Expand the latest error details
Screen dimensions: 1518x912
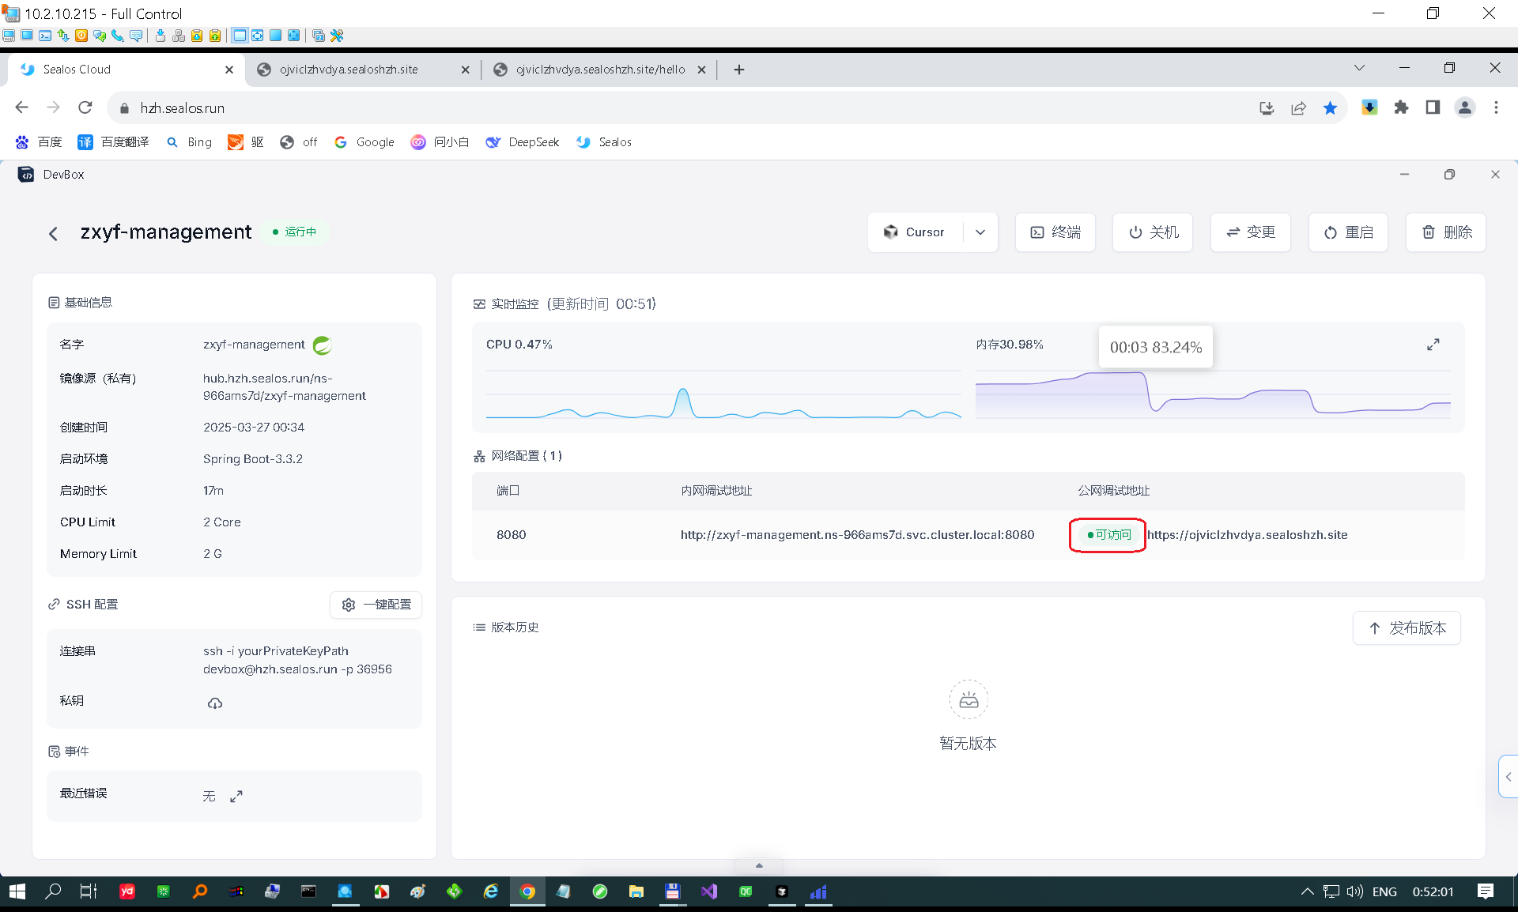click(x=236, y=797)
